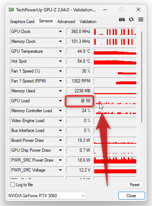Click the GPU Temperature history graph
Image resolution: width=152 pixels, height=206 pixels.
point(115,51)
